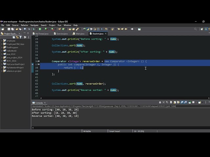Click the Run External Tools icon
The height and width of the screenshot is (157, 210).
click(52, 29)
